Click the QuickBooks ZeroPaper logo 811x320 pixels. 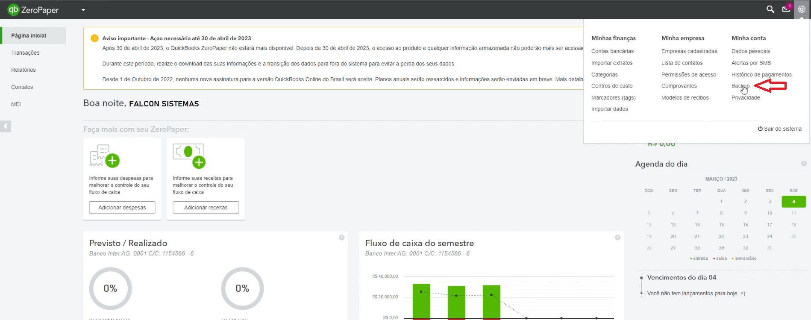(33, 9)
